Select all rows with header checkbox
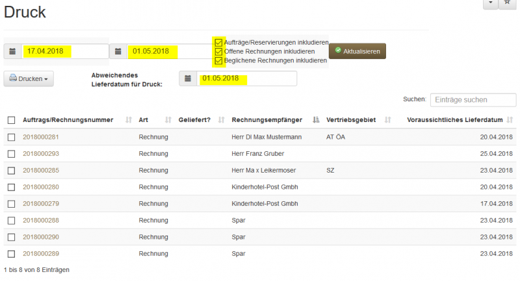 (11, 120)
